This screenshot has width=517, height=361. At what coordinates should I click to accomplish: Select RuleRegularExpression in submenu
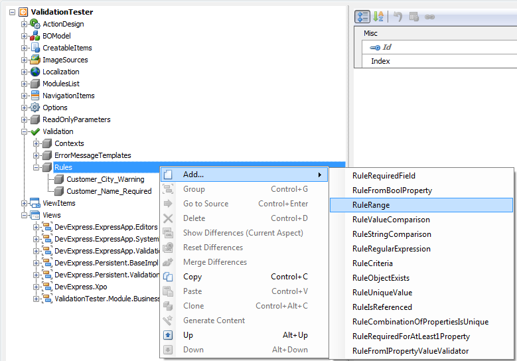coord(421,249)
